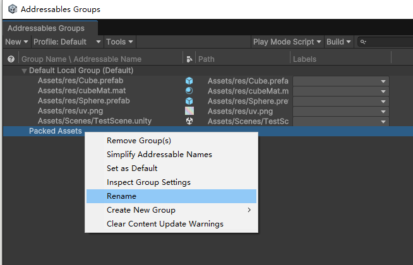
Task: Open the Create New Group submenu
Action: 172,210
